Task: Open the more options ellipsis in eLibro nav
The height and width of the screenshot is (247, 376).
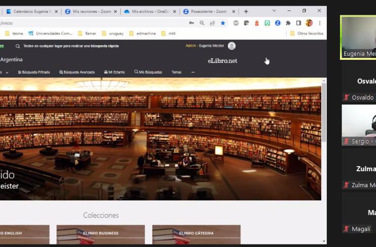Action: click(193, 72)
